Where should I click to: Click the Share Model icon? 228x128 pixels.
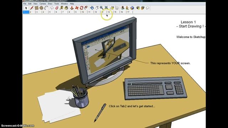[x=142, y=8]
